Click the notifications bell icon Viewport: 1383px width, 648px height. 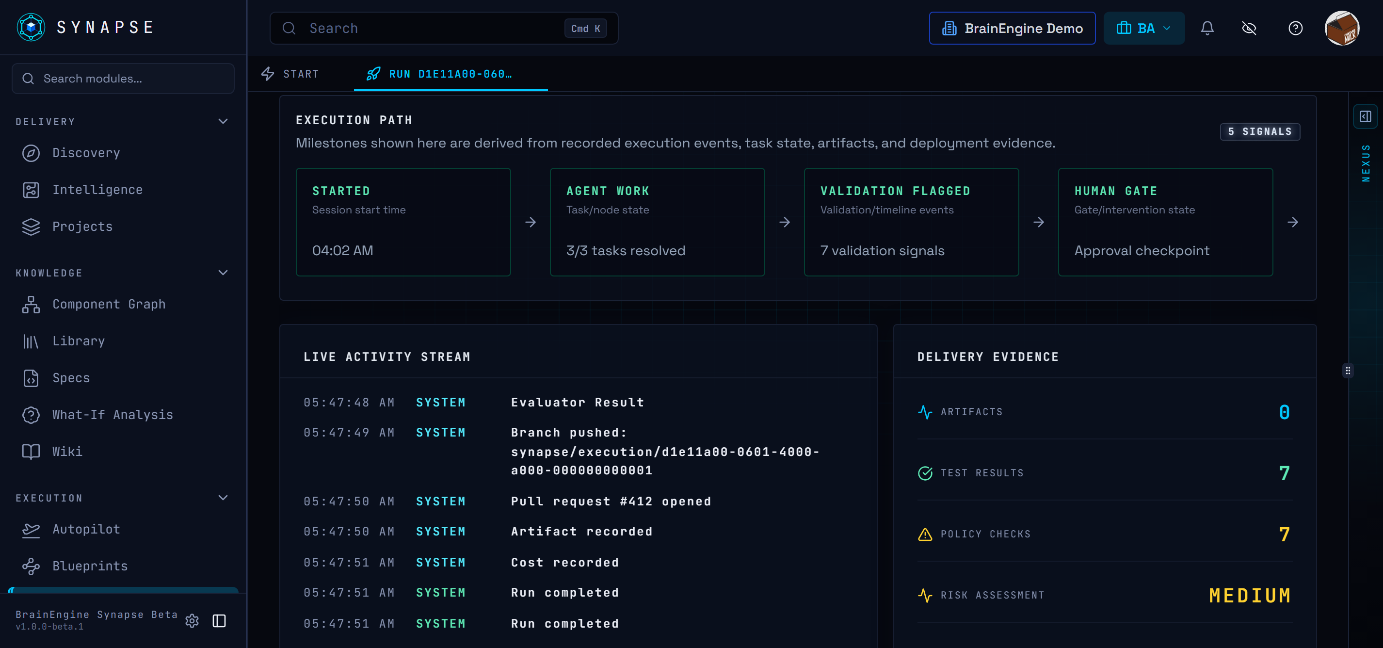pyautogui.click(x=1207, y=28)
